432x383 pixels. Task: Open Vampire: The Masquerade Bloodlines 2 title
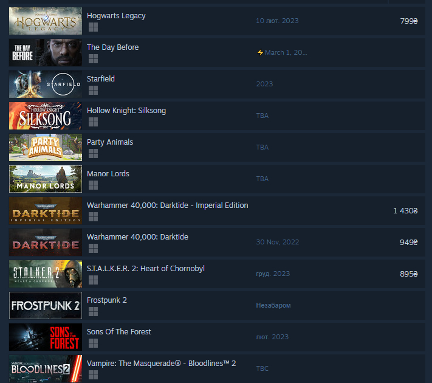point(161,364)
